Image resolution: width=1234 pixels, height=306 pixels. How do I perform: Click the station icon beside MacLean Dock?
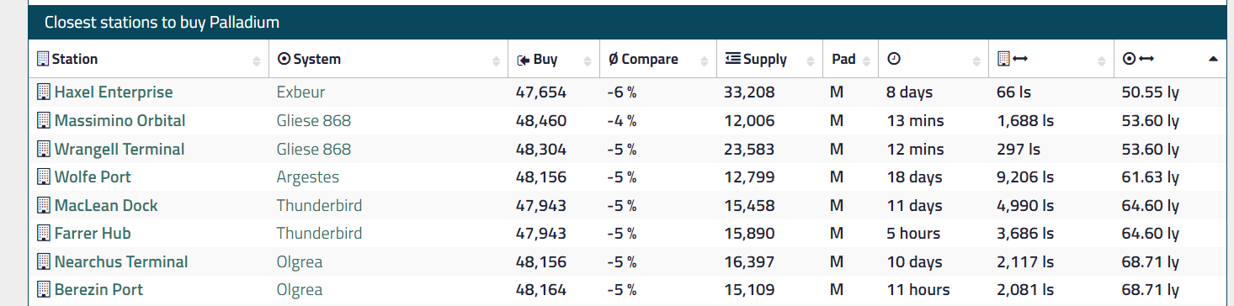click(x=44, y=206)
